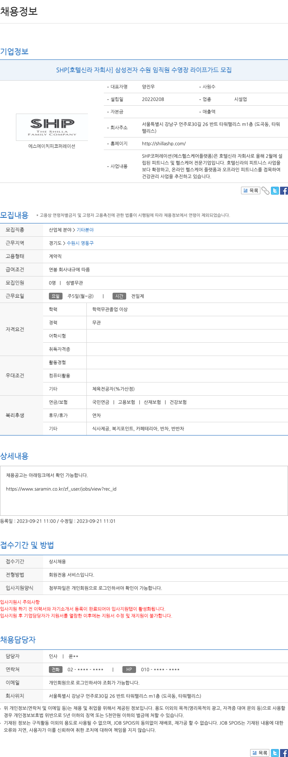Click the representative name 양진우

(x=148, y=87)
